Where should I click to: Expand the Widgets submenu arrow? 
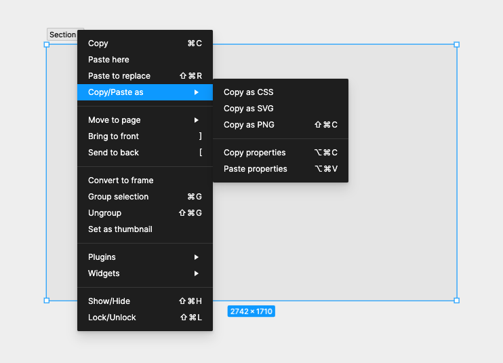[197, 273]
